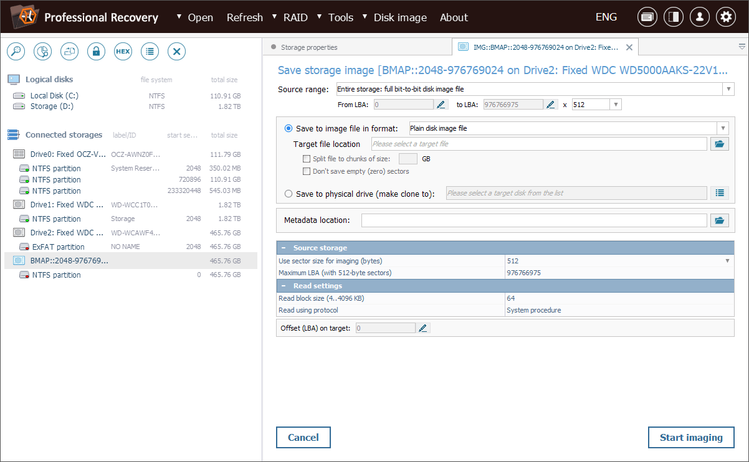Toggle the panel layout icon in header
Screen dimensions: 749x462
pyautogui.click(x=673, y=17)
